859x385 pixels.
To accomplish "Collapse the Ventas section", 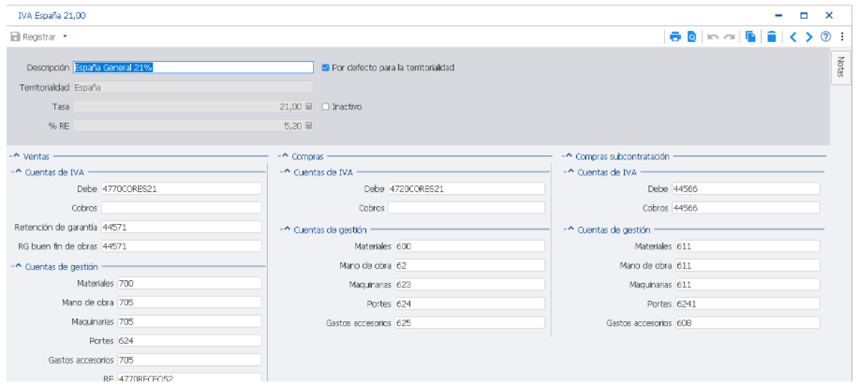I will point(16,156).
